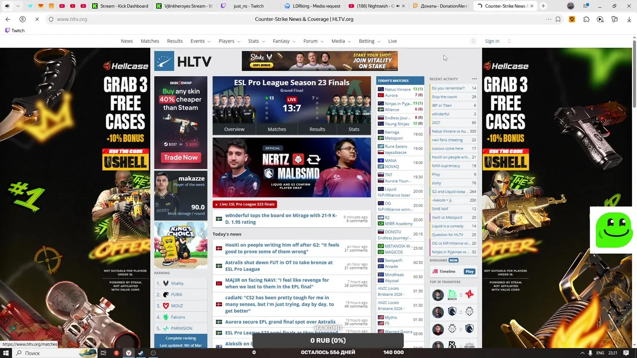Click the search icon next to Sign in
Screen dimensions: 637x358
click(x=473, y=41)
